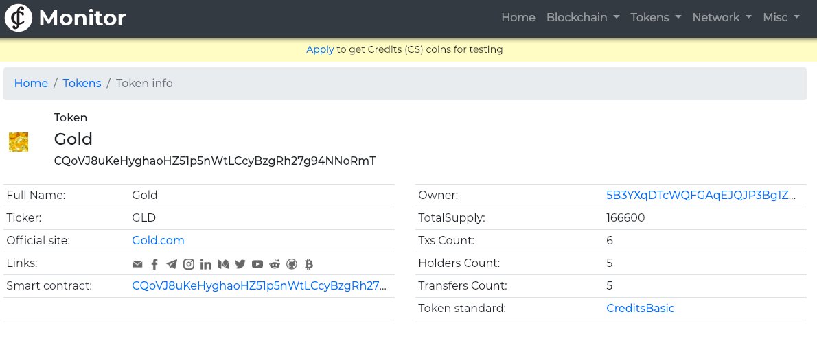Click the Transfers Count value 5
This screenshot has width=817, height=341.
pos(609,286)
